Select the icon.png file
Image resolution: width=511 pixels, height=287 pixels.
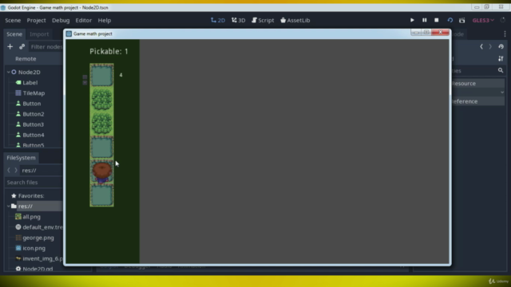[x=34, y=248]
